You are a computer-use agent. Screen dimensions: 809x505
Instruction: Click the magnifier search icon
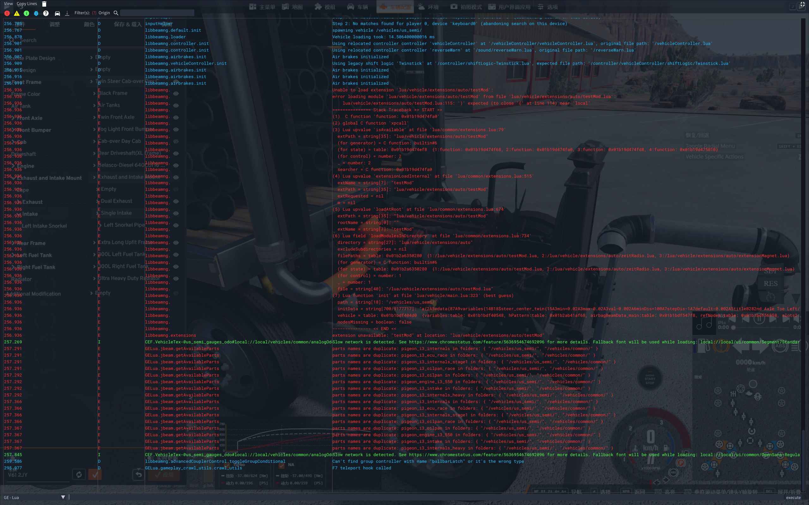pyautogui.click(x=116, y=13)
